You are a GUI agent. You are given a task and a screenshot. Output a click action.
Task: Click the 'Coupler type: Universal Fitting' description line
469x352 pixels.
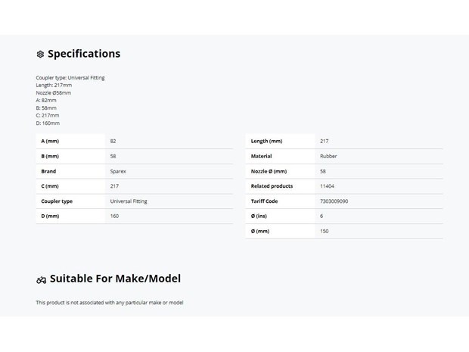(x=70, y=78)
